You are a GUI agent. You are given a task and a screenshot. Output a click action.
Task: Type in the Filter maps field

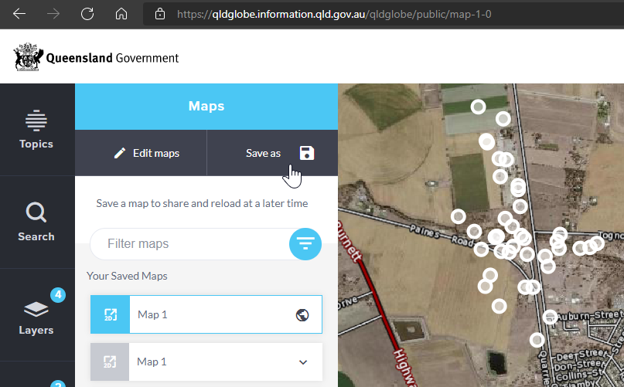(x=189, y=244)
